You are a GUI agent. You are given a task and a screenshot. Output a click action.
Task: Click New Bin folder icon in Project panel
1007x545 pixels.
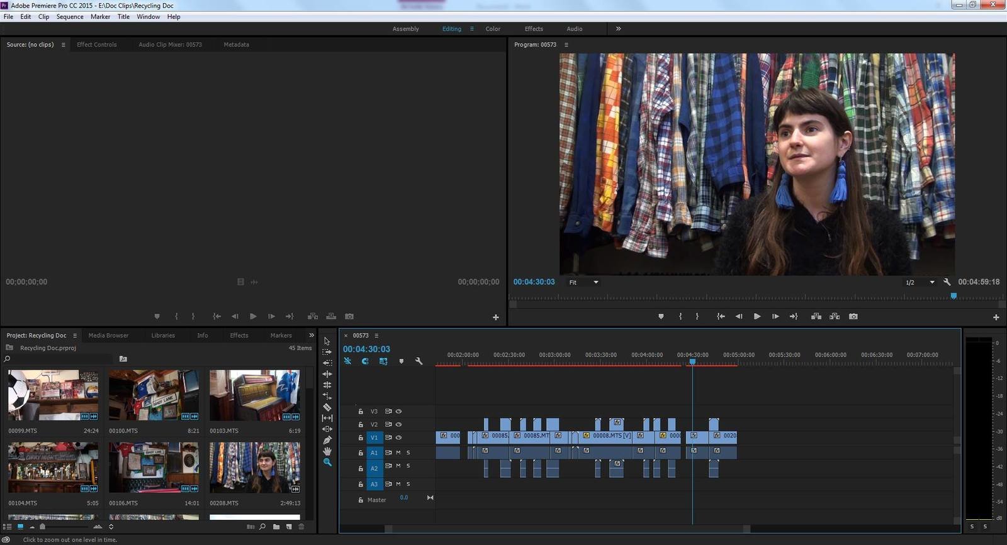point(276,527)
